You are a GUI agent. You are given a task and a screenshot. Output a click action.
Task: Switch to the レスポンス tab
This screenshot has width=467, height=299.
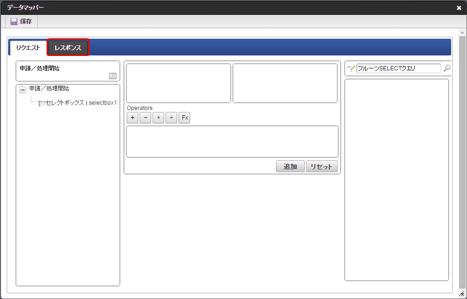pos(68,47)
